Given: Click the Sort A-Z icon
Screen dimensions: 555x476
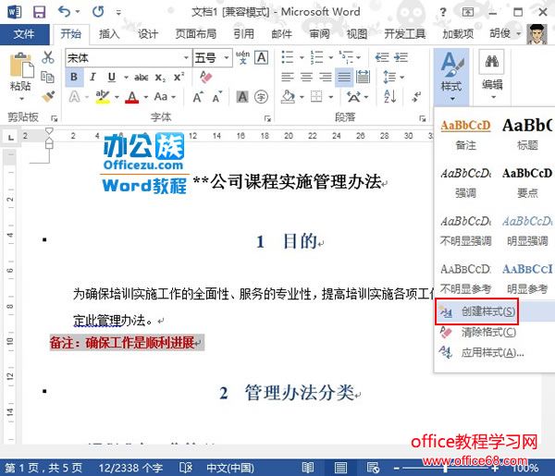Looking at the screenshot, I should (x=389, y=96).
